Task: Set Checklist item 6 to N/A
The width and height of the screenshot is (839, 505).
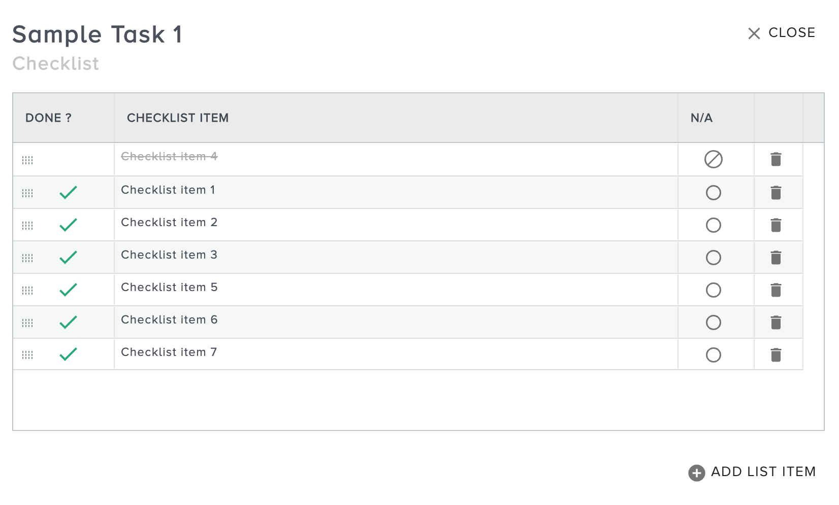Action: point(714,322)
